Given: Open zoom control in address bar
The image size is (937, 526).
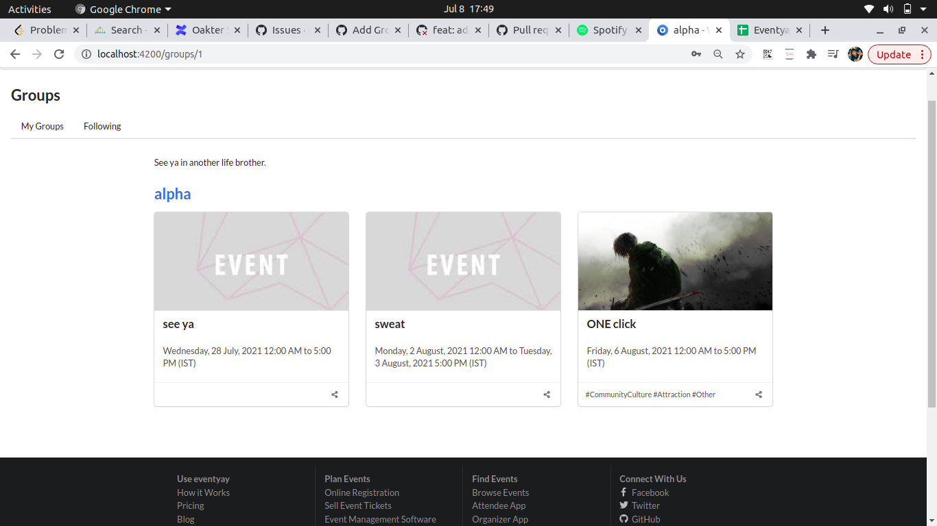Looking at the screenshot, I should (718, 54).
